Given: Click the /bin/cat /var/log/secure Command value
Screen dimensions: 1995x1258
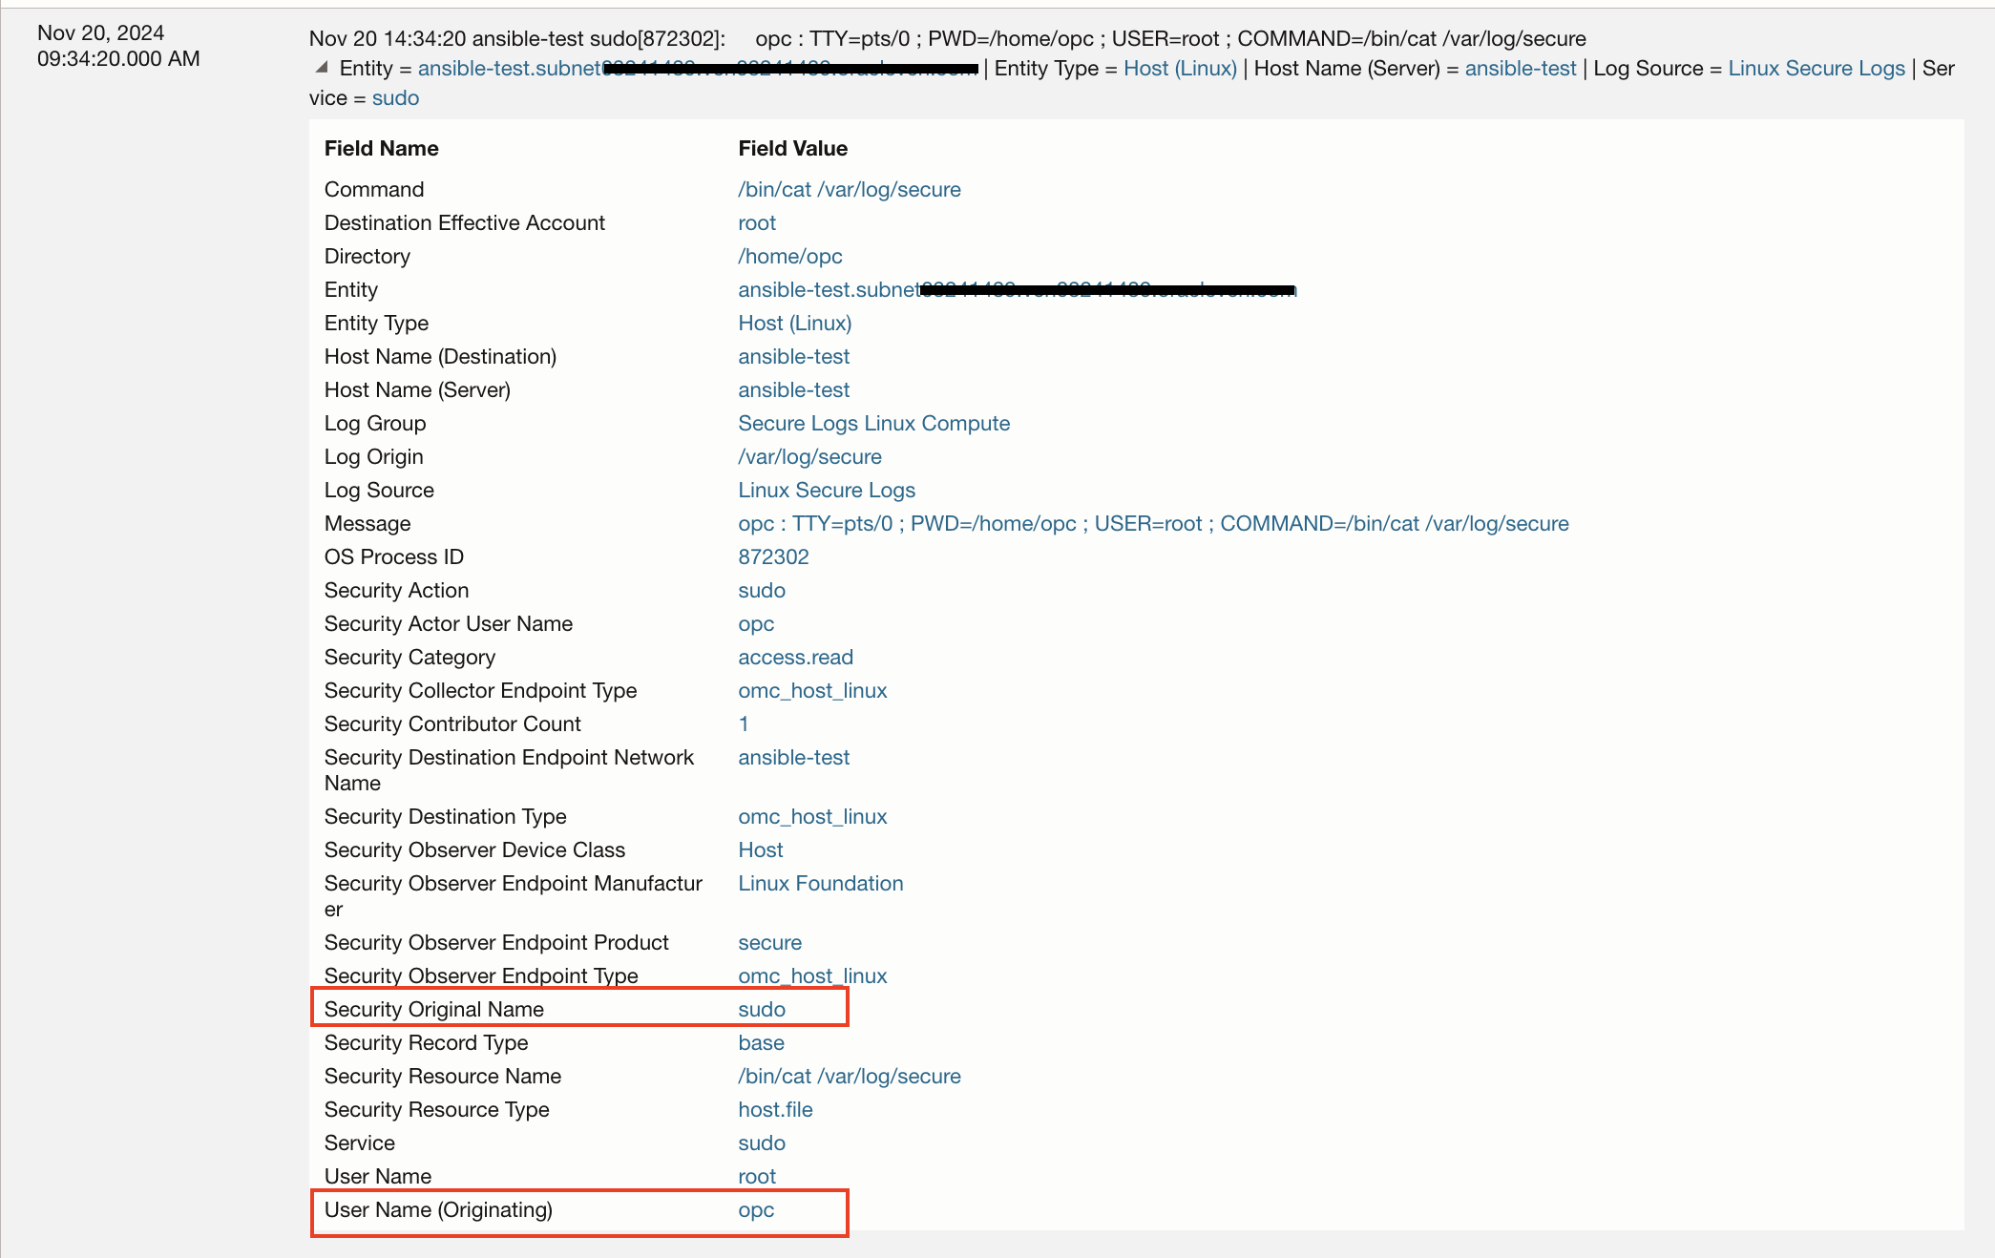Looking at the screenshot, I should (x=849, y=189).
